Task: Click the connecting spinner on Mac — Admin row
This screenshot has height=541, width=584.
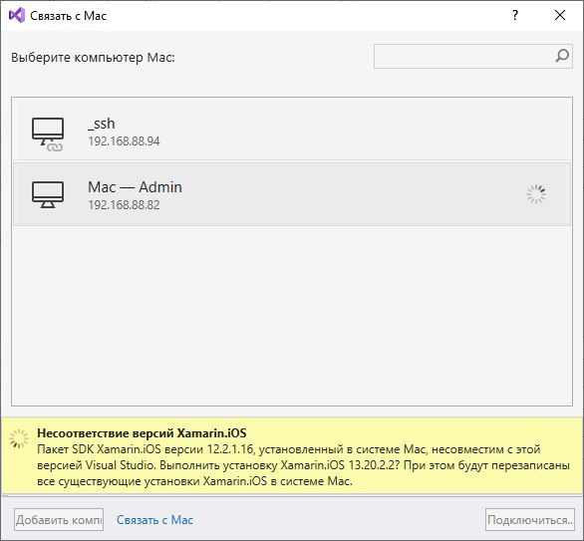Action: [536, 194]
